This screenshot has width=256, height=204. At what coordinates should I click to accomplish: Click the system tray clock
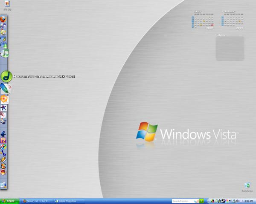249,201
